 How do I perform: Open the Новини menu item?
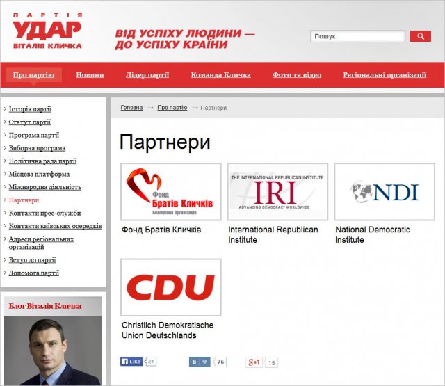[x=90, y=75]
